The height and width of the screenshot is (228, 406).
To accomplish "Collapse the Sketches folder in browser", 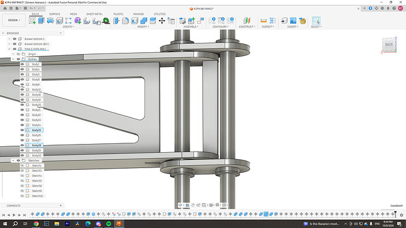I will pyautogui.click(x=13, y=160).
